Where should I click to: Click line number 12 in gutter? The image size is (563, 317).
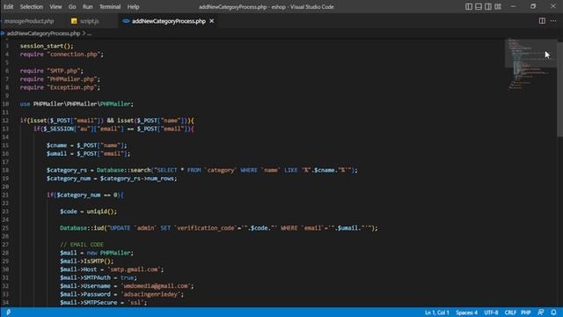(x=5, y=121)
